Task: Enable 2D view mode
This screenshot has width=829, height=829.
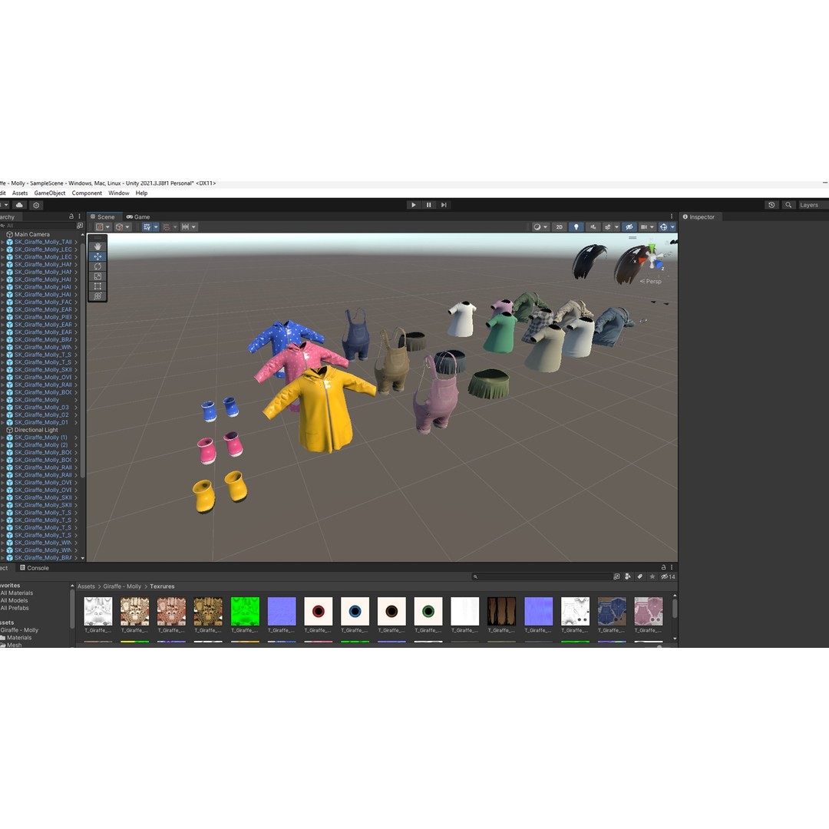Action: point(560,227)
